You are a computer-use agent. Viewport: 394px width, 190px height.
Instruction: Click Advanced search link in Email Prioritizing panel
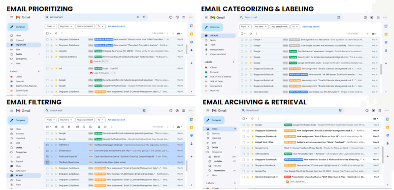(116, 26)
